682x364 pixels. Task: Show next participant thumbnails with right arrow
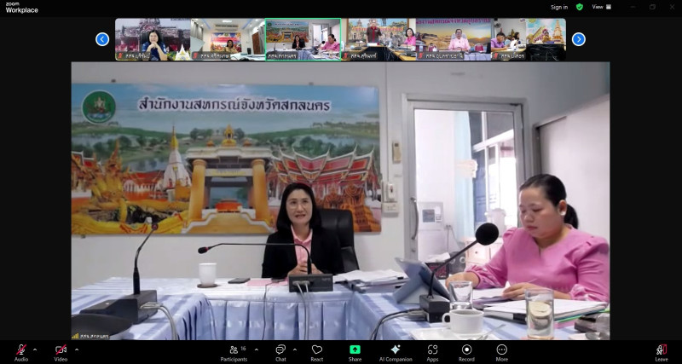578,39
